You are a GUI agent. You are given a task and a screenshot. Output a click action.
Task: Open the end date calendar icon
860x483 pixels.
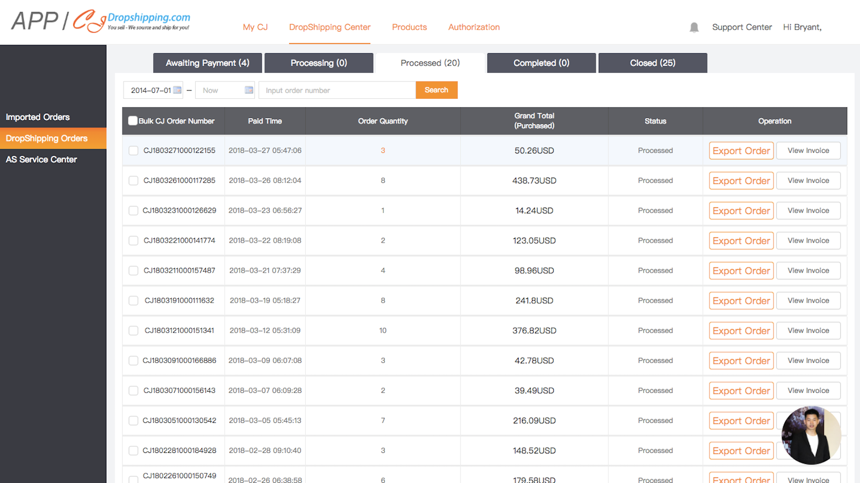[x=249, y=90]
